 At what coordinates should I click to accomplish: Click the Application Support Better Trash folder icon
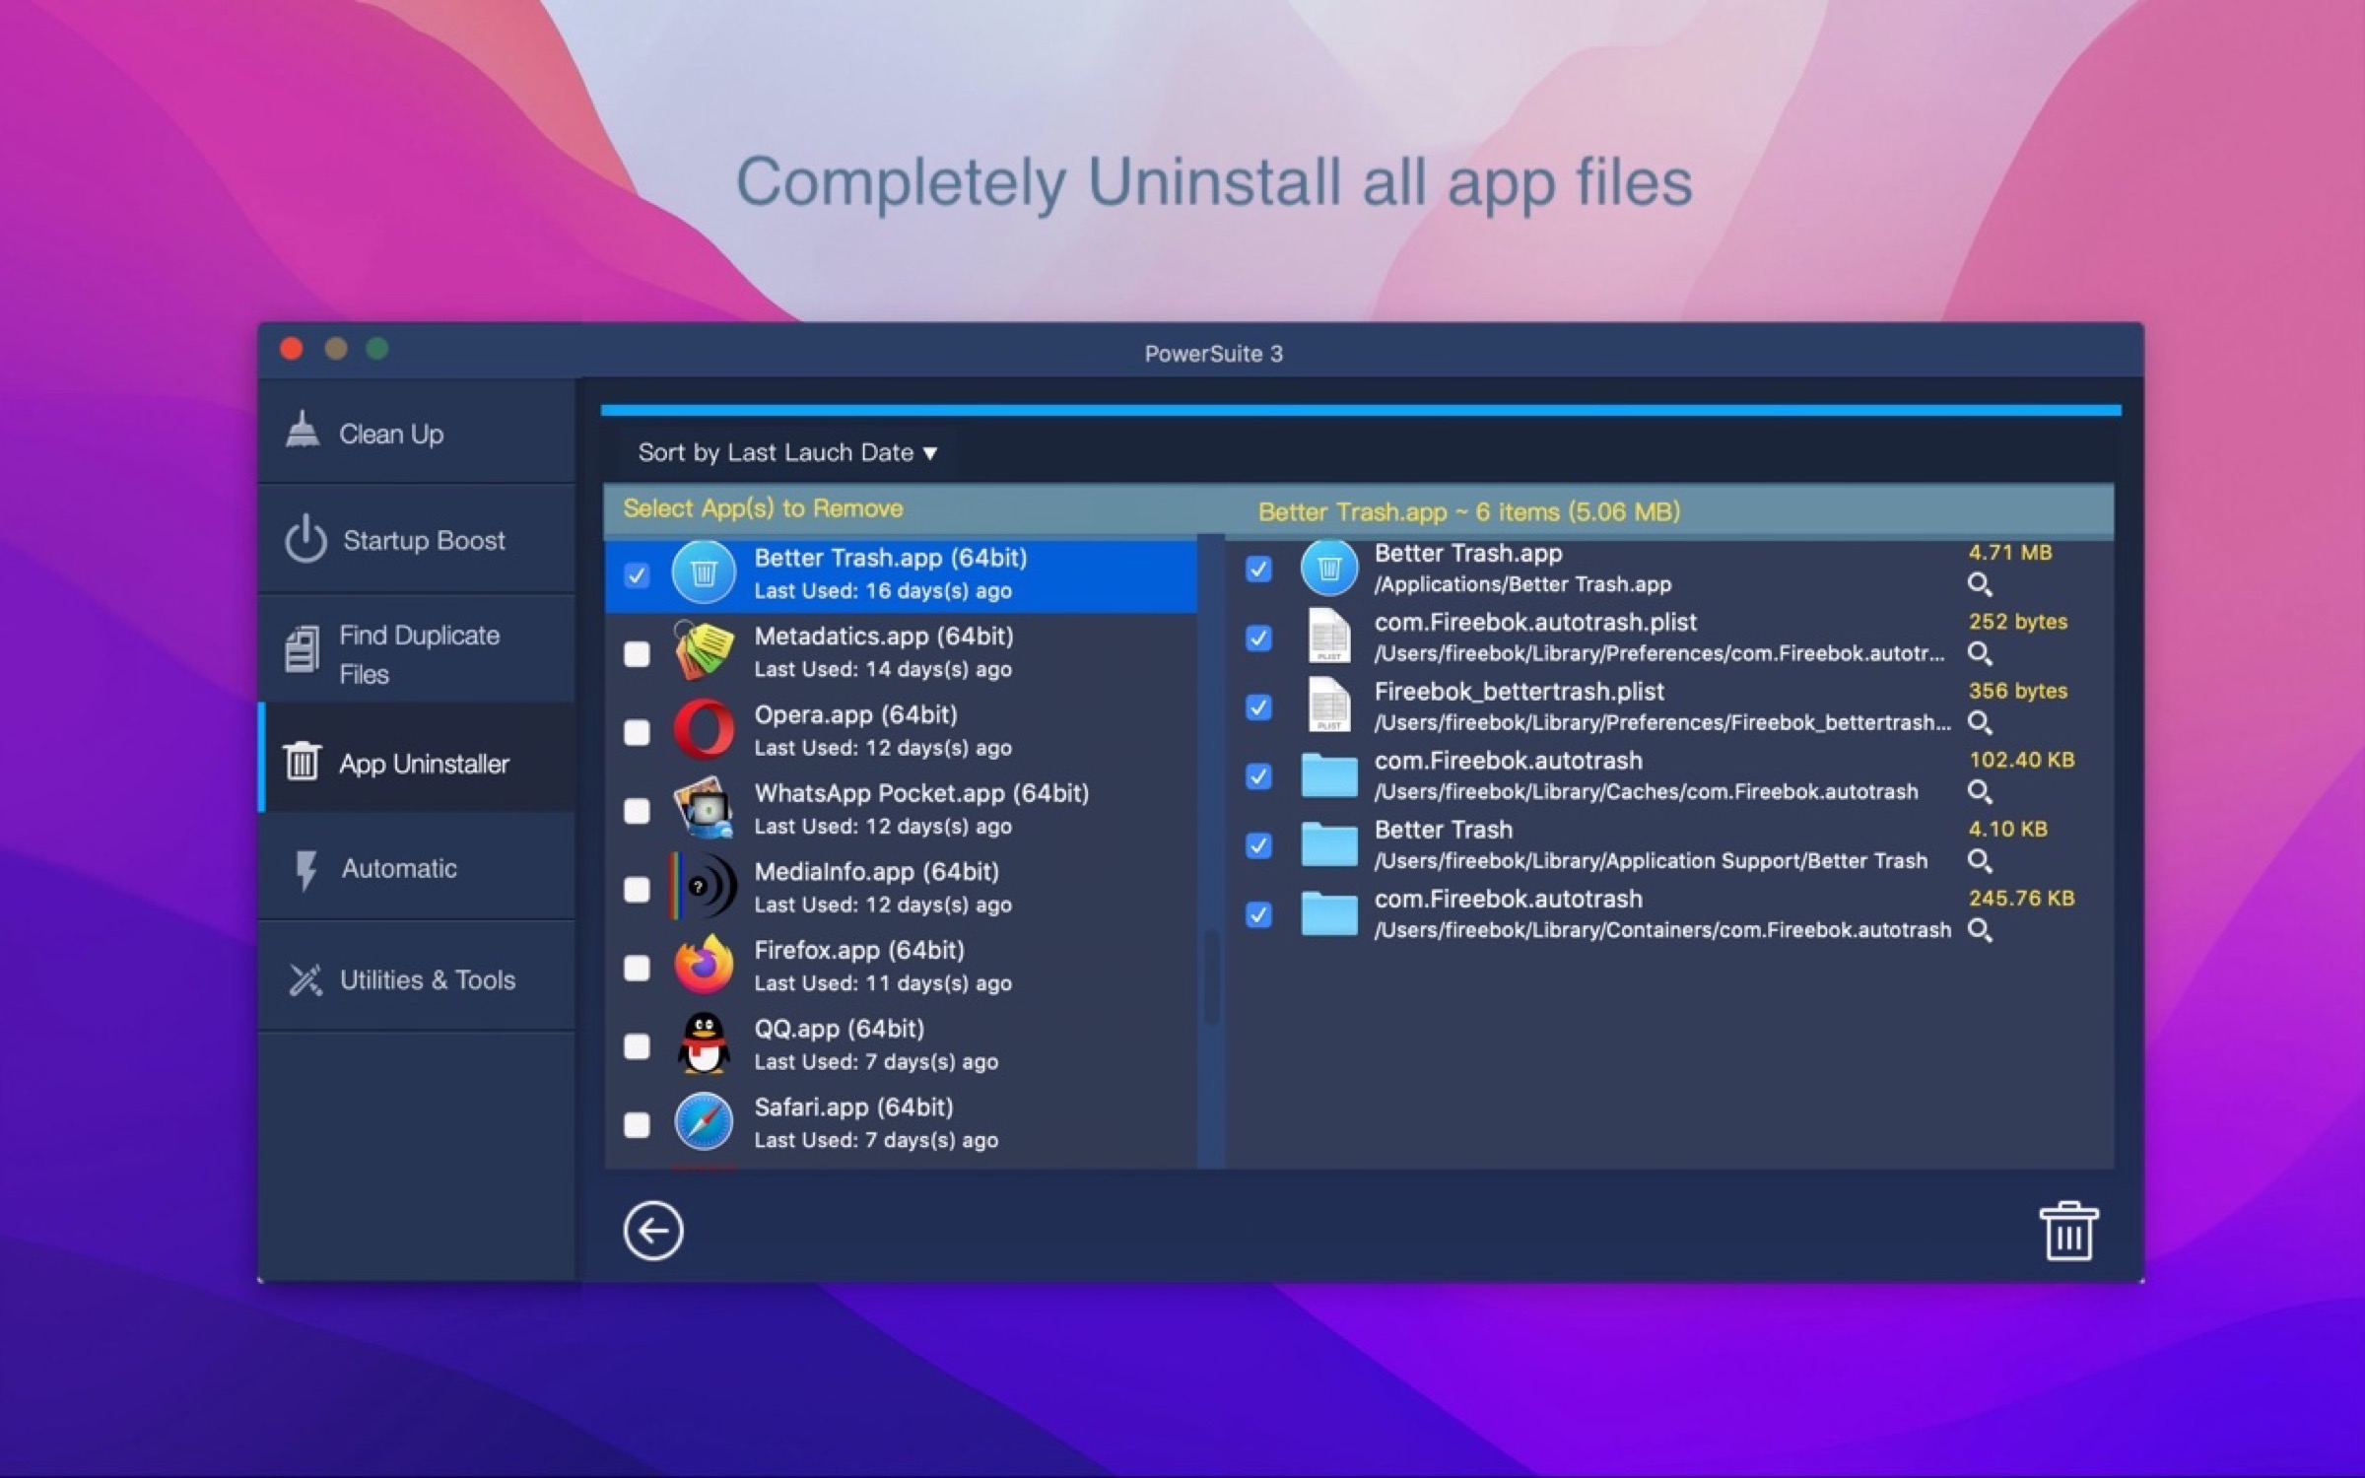tap(1329, 843)
